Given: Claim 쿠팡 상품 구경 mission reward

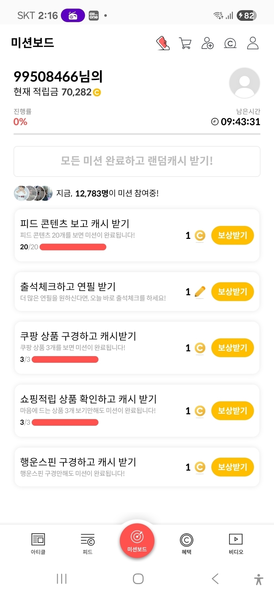Looking at the screenshot, I should pos(232,348).
